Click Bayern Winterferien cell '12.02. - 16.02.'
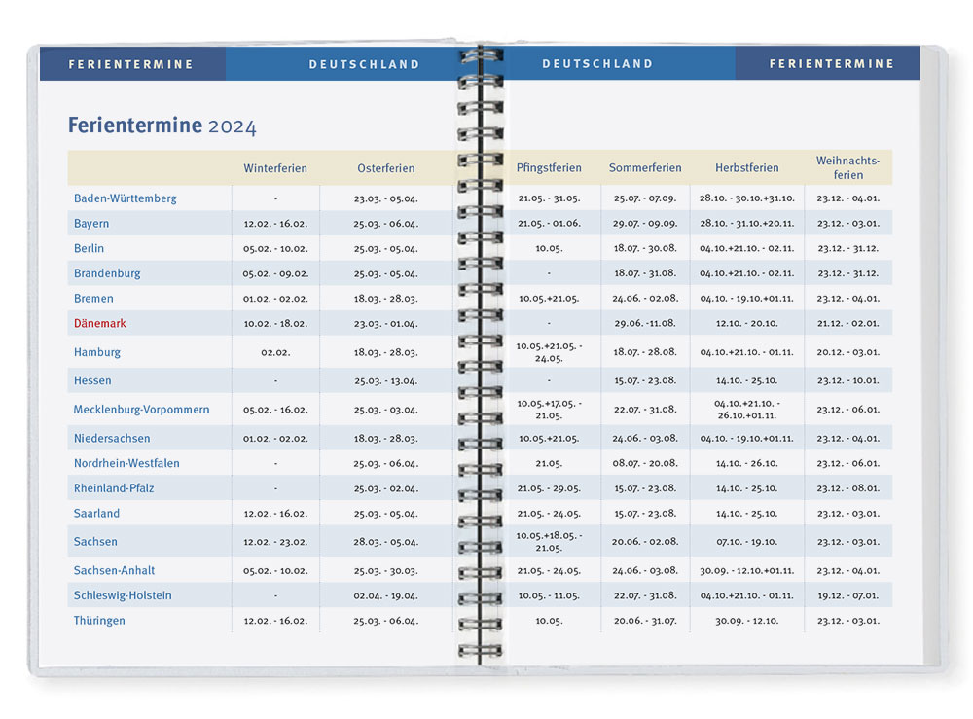The width and height of the screenshot is (973, 719). (275, 224)
